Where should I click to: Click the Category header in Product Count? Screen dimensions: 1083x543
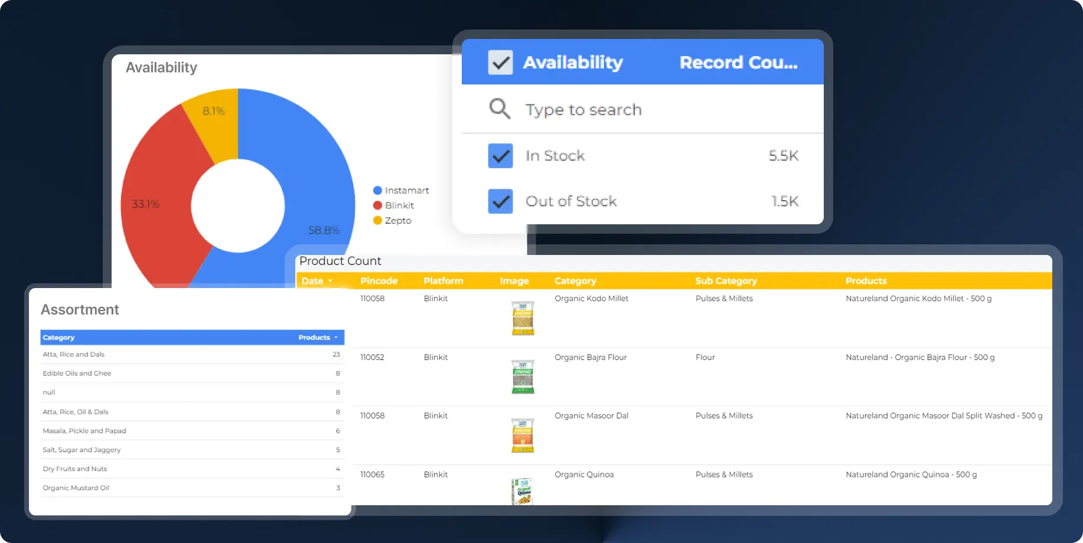(x=575, y=281)
